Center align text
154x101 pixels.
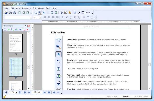[49, 17]
